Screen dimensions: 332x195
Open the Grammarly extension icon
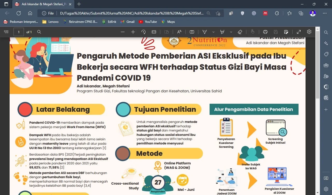point(254,13)
